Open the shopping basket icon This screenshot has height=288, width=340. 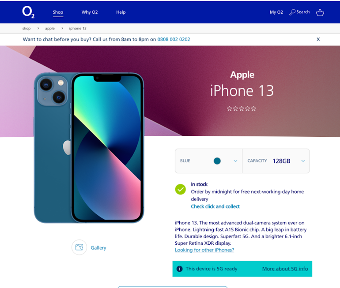[320, 12]
